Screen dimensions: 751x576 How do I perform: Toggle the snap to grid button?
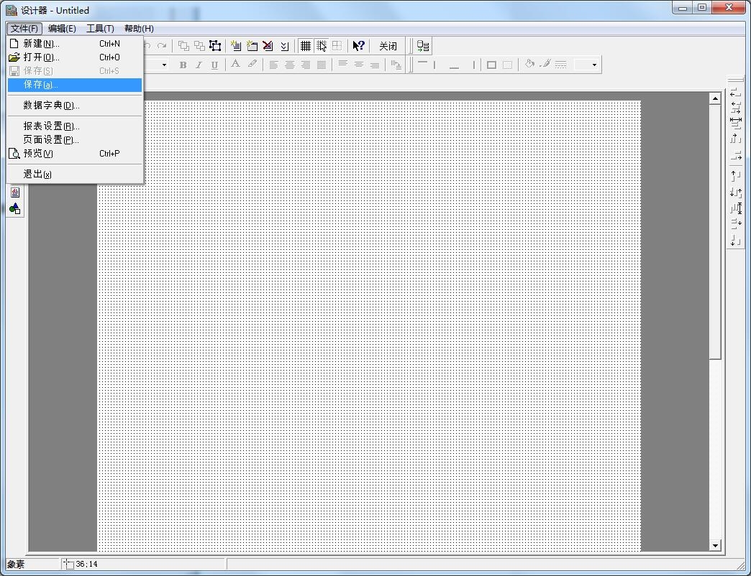pyautogui.click(x=322, y=46)
